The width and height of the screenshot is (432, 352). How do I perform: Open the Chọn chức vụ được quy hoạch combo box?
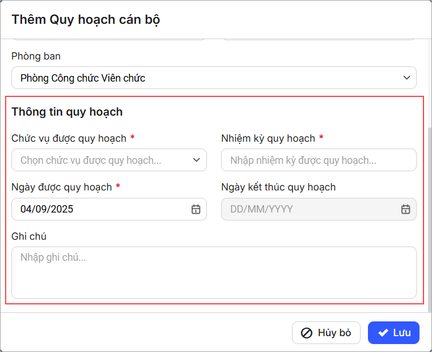tap(102, 160)
